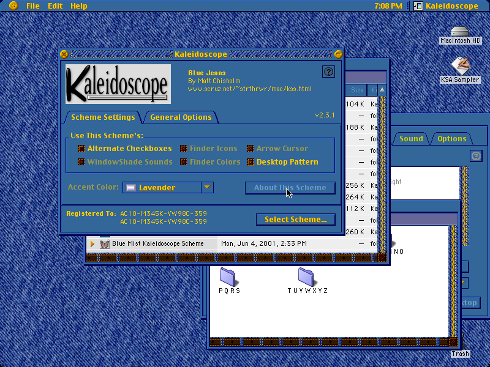The image size is (490, 367).
Task: Open the File menu
Action: pos(33,6)
